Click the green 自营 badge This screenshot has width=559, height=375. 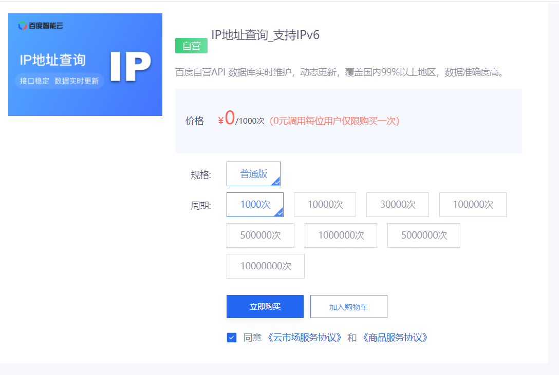[x=191, y=46]
